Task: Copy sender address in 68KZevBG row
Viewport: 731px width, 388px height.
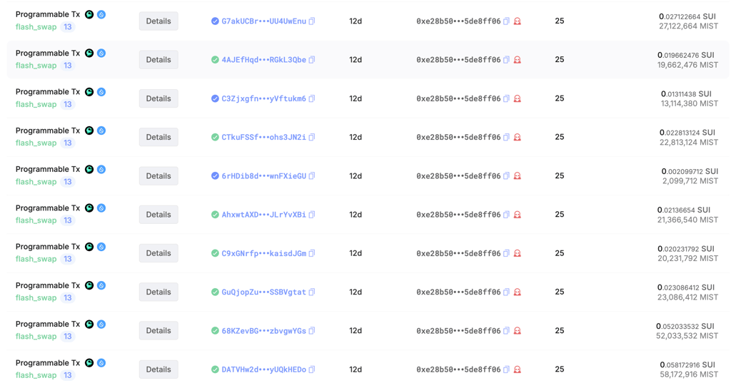Action: [x=506, y=331]
